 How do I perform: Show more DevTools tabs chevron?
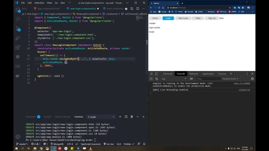point(231,74)
